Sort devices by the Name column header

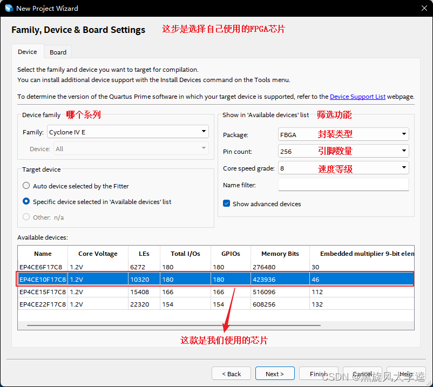click(43, 253)
